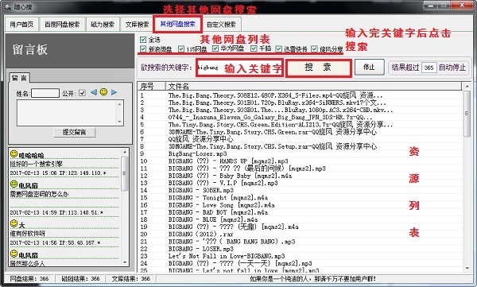Select row 20 BIGBANG (2012).rar
The height and width of the screenshot is (287, 477).
coord(300,234)
